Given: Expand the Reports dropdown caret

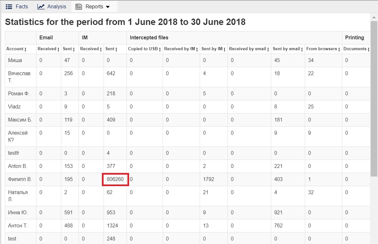Looking at the screenshot, I should pos(108,7).
